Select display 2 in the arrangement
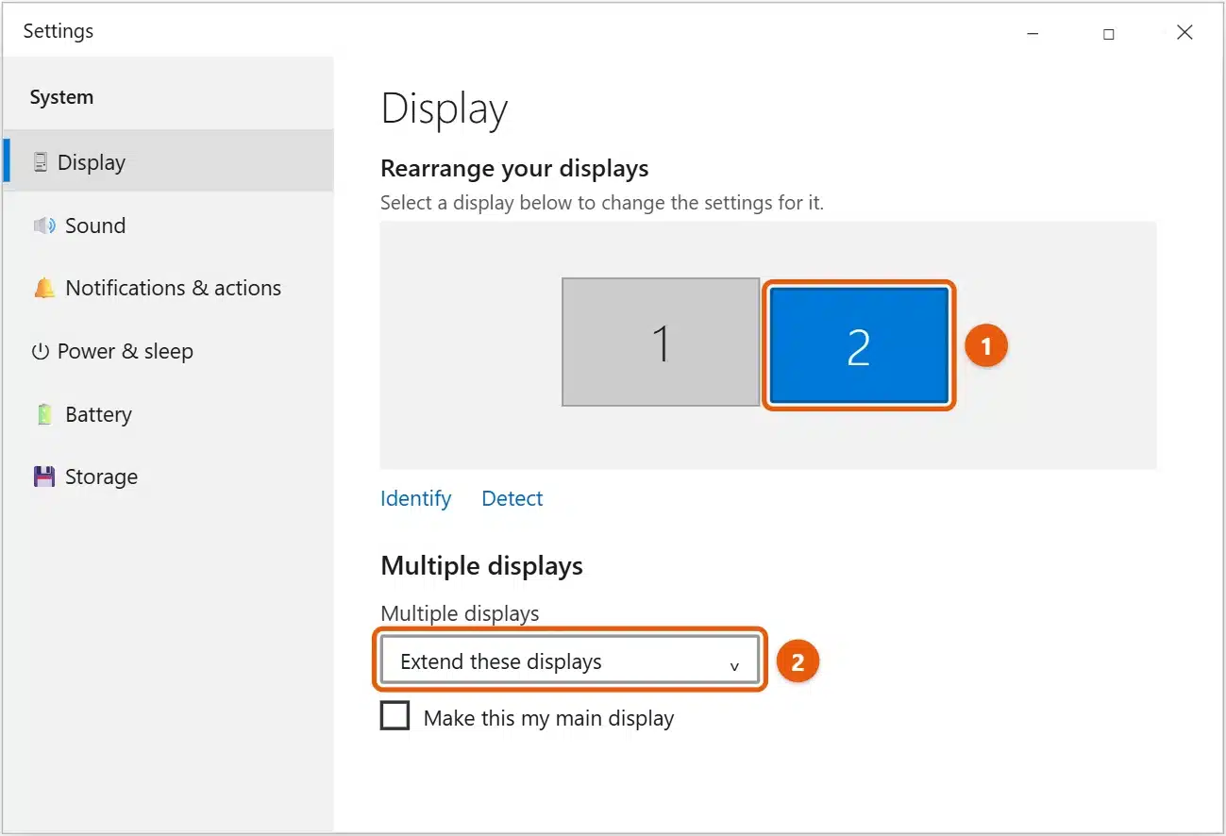This screenshot has height=836, width=1226. point(859,346)
